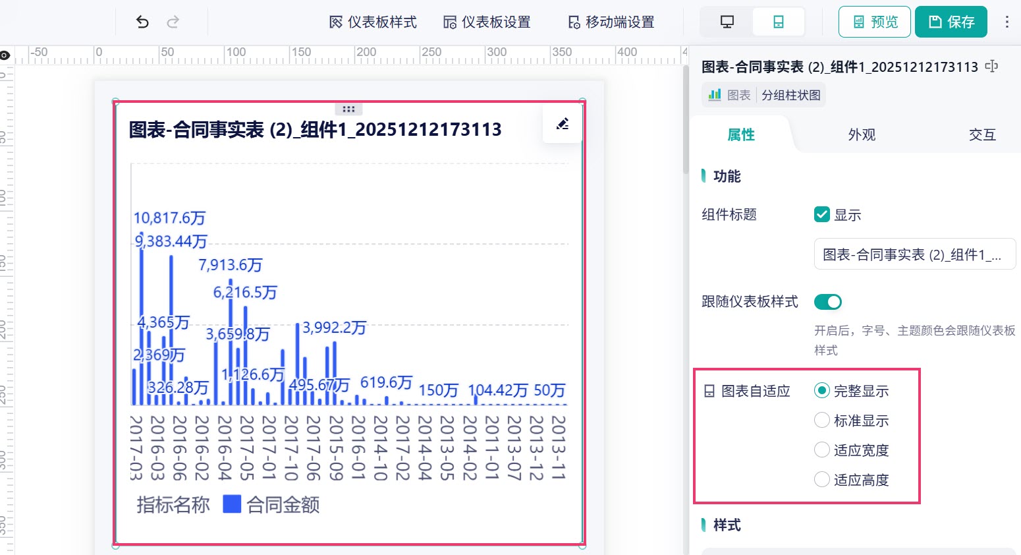
Task: Switch to desktop monitor layout view
Action: point(727,22)
